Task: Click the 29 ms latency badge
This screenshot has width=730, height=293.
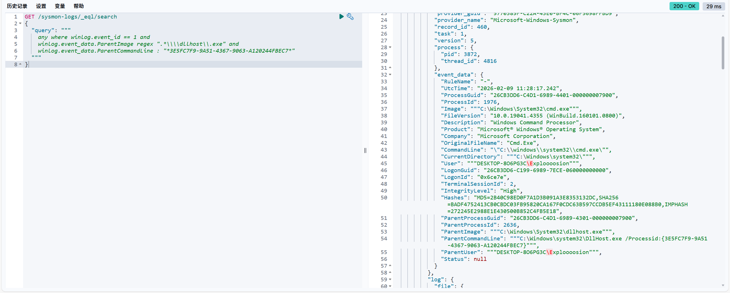Action: pyautogui.click(x=714, y=6)
